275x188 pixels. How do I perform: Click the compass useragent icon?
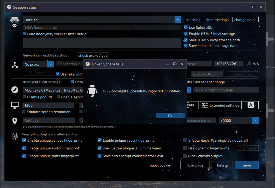tap(15, 90)
